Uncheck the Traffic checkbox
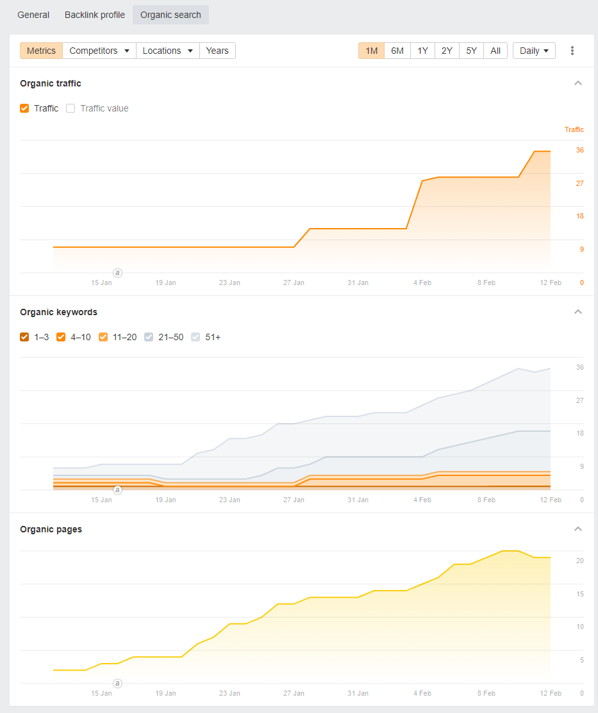The width and height of the screenshot is (598, 713). click(25, 108)
